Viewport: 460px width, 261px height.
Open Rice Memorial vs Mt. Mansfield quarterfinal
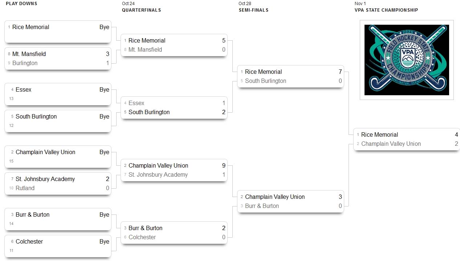(x=174, y=45)
